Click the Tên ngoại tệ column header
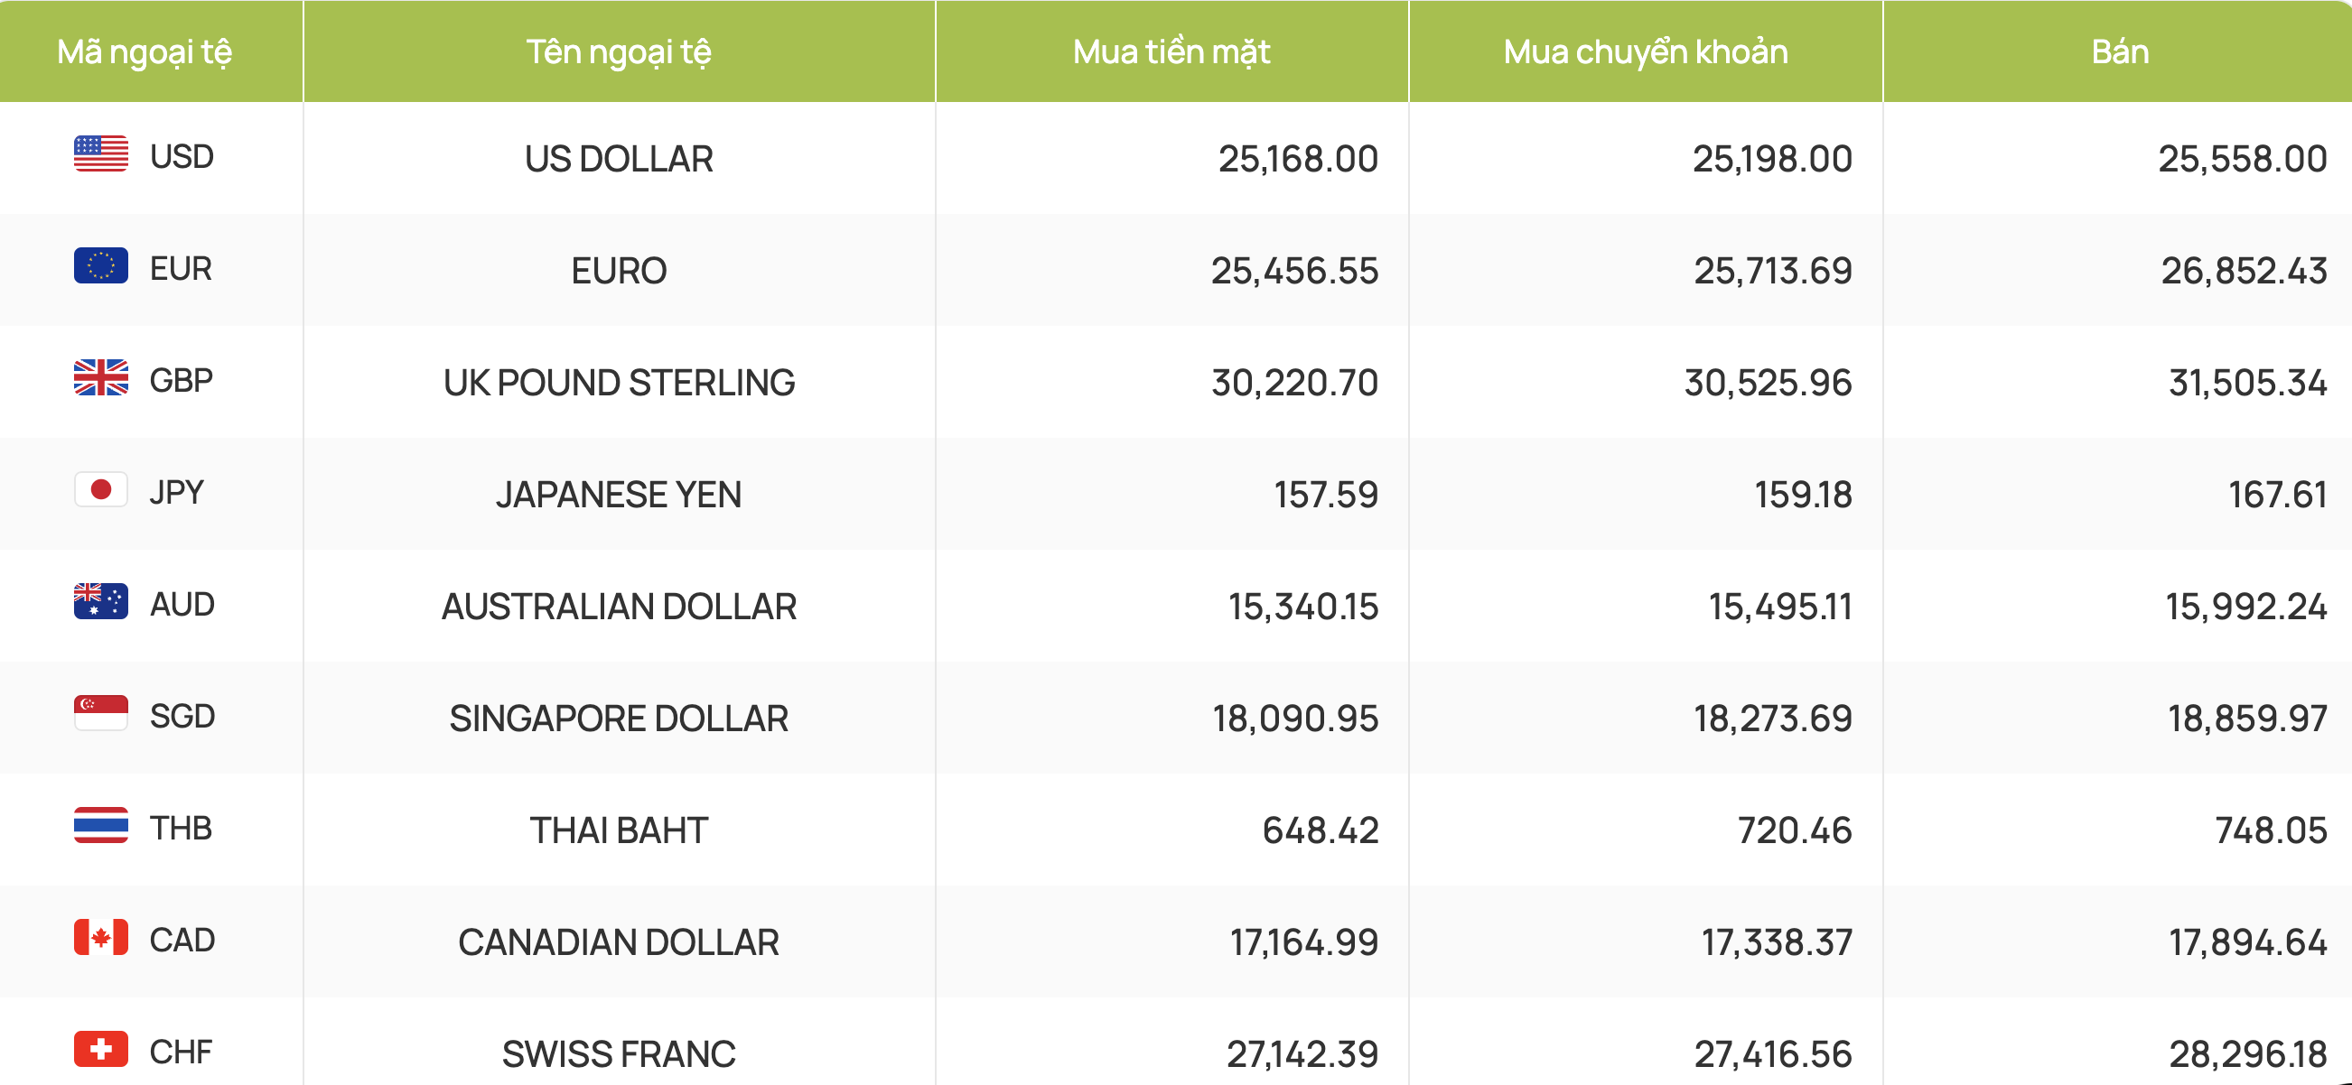The height and width of the screenshot is (1085, 2352). click(619, 51)
